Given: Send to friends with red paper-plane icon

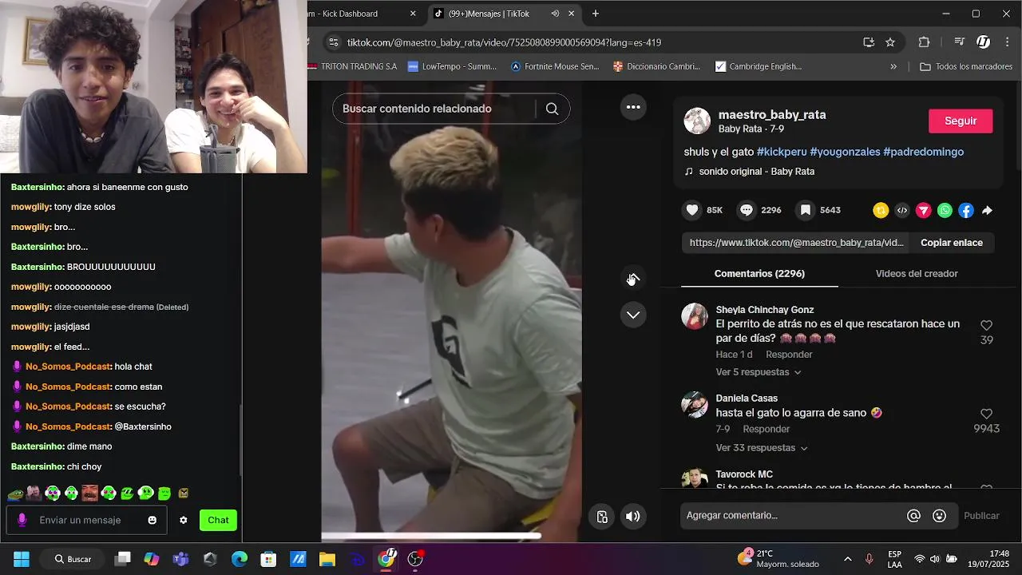Looking at the screenshot, I should [x=924, y=211].
